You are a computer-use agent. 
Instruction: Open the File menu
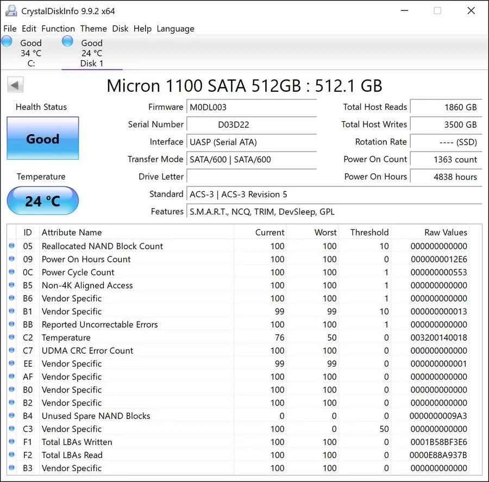coord(10,29)
